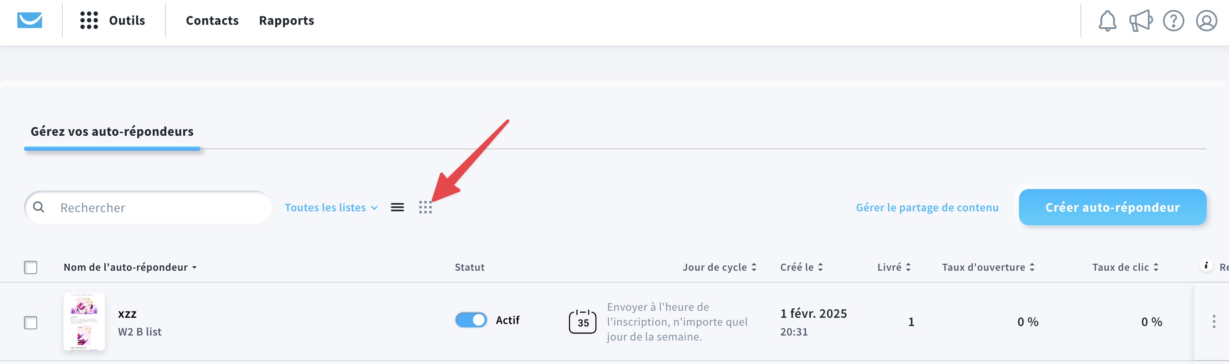Viewport: 1229px width, 364px height.
Task: Click the GetResponse envelope logo
Action: click(x=30, y=21)
